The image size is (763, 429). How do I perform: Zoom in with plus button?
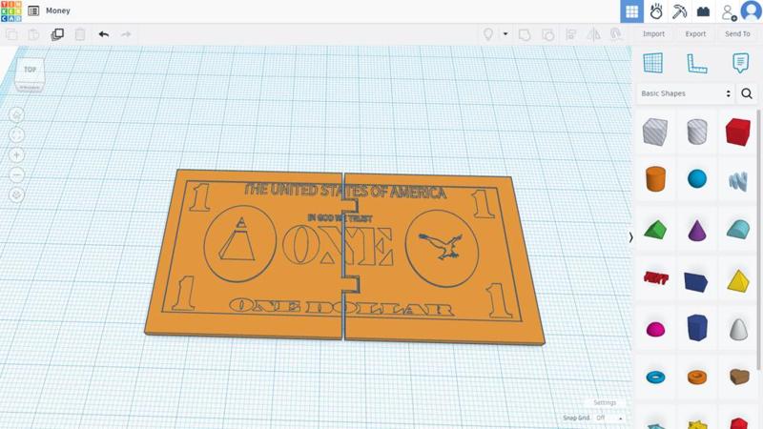(16, 155)
